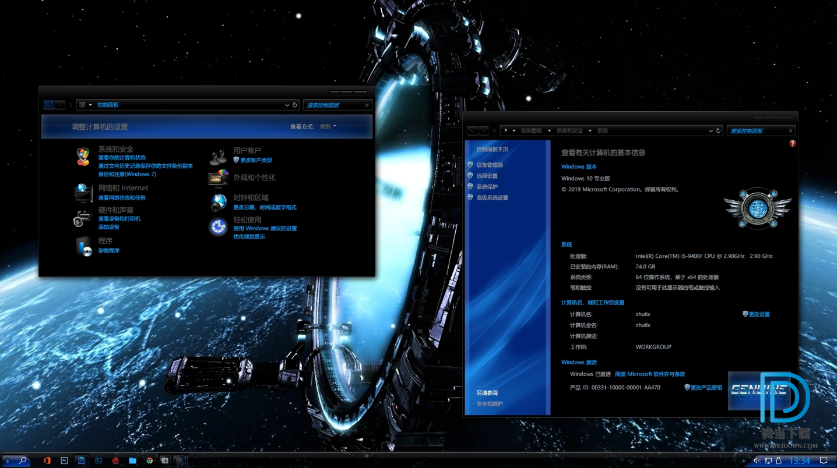Open the 系统和安全 shield icon
Viewport: 837px width, 468px height.
(x=83, y=157)
